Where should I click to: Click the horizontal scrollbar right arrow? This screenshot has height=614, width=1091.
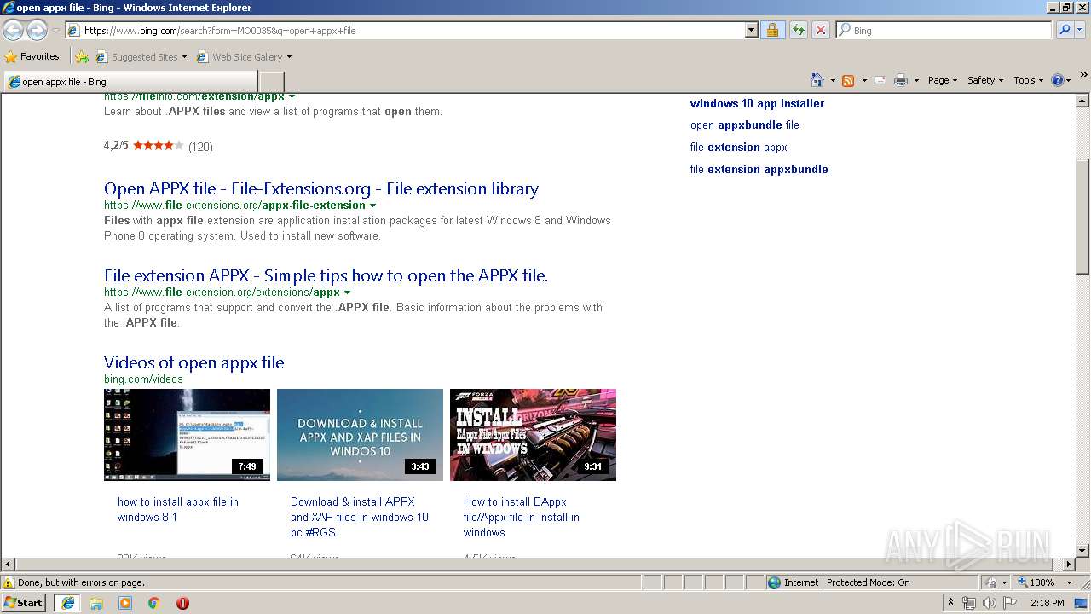[x=1070, y=565]
